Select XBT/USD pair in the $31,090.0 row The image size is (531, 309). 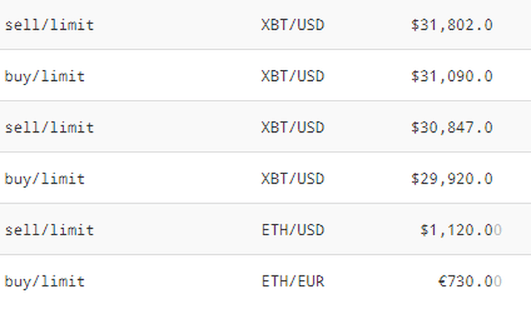coord(293,77)
